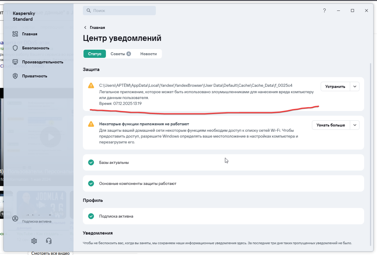Click the green checkmark next to Базы актуальны

[x=91, y=163]
